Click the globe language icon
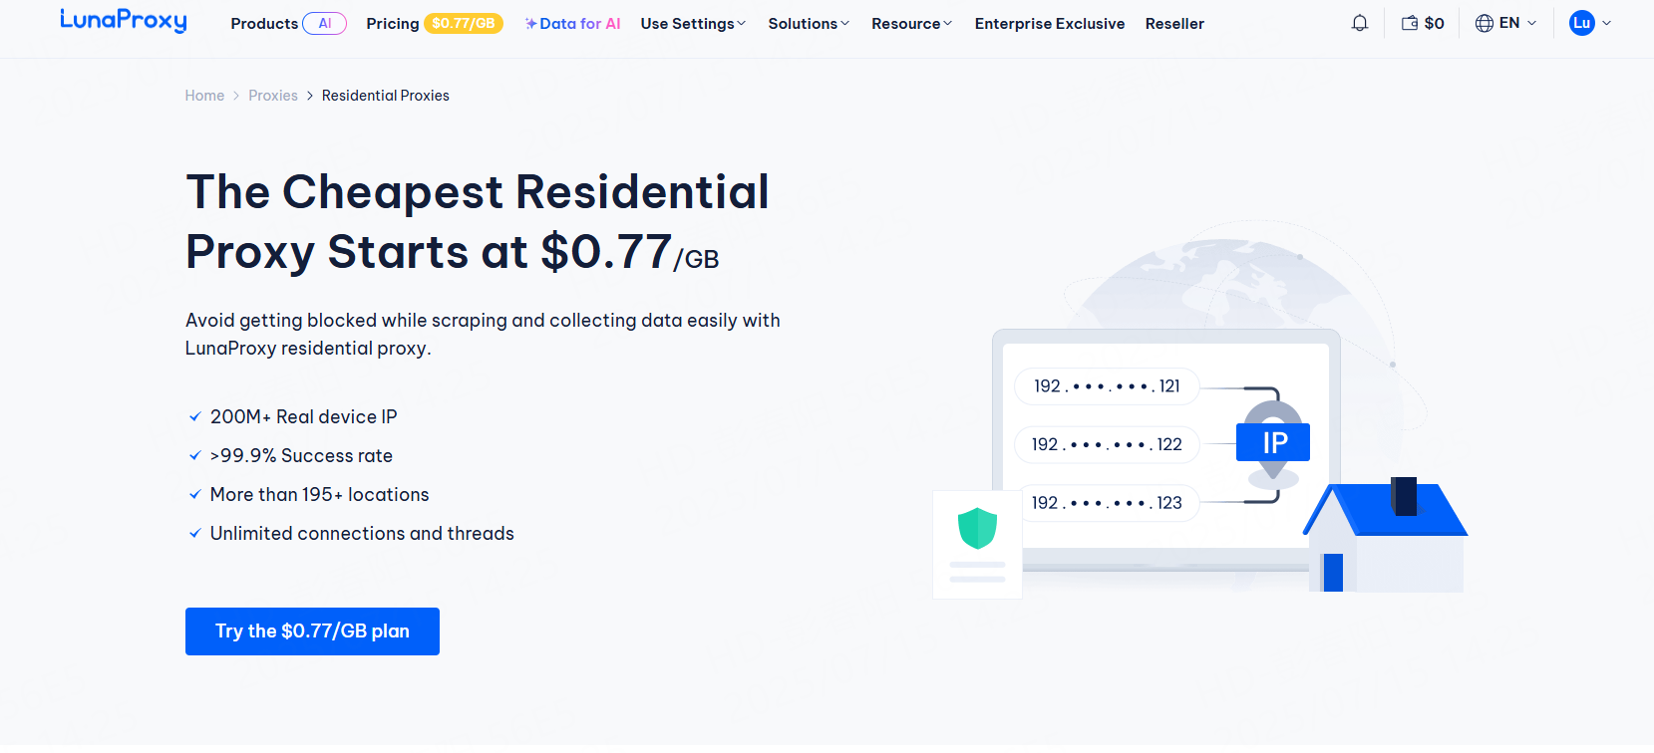Image resolution: width=1654 pixels, height=753 pixels. tap(1485, 23)
